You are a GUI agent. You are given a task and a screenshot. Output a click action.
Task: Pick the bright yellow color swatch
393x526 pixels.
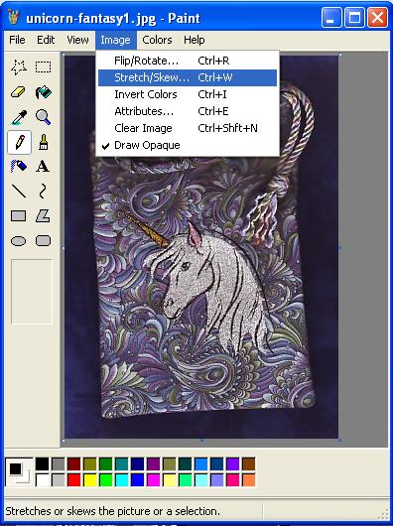click(90, 480)
